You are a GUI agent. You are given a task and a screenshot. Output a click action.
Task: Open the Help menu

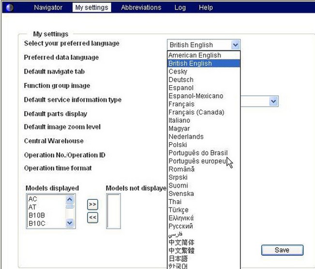coord(206,7)
